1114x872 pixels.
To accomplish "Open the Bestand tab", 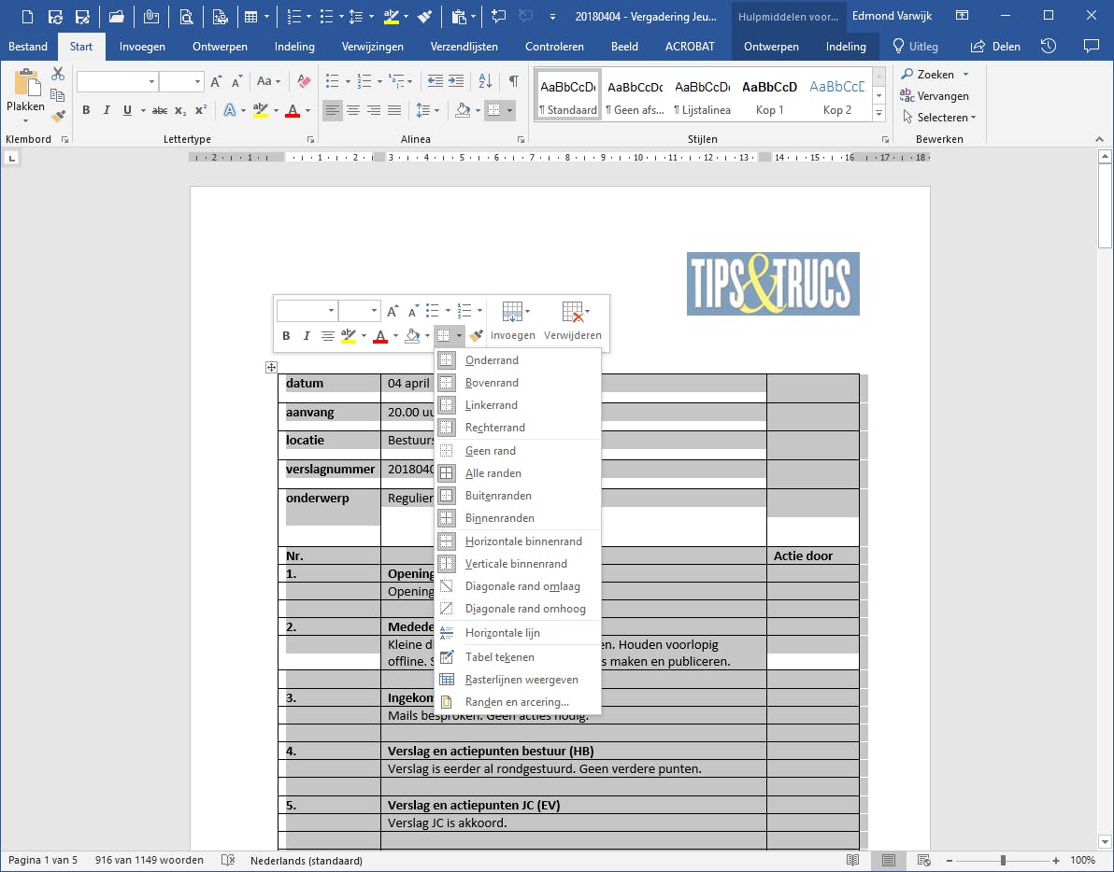I will pos(28,47).
